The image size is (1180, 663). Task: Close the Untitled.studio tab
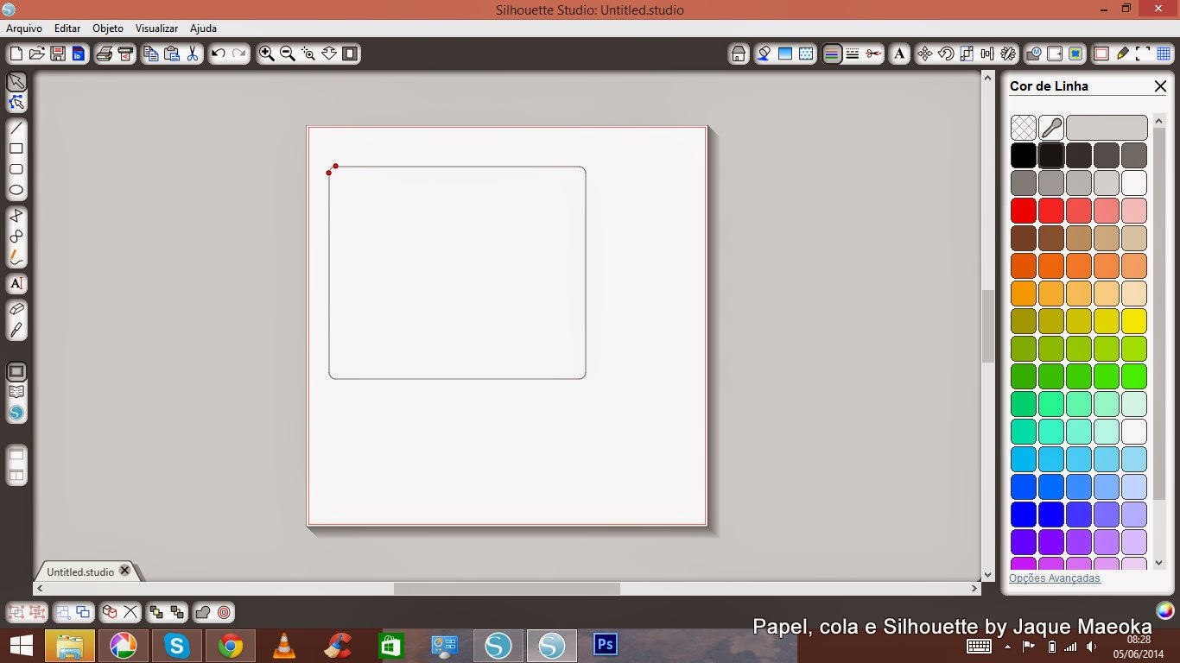coord(124,571)
